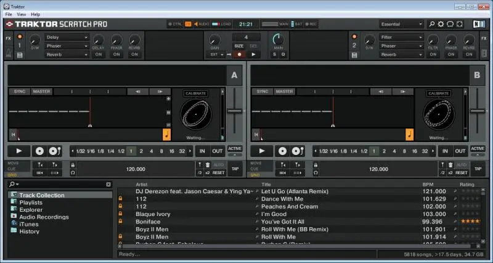
Task: Open the FX 2 Filter effect dropdown
Action: (x=401, y=37)
